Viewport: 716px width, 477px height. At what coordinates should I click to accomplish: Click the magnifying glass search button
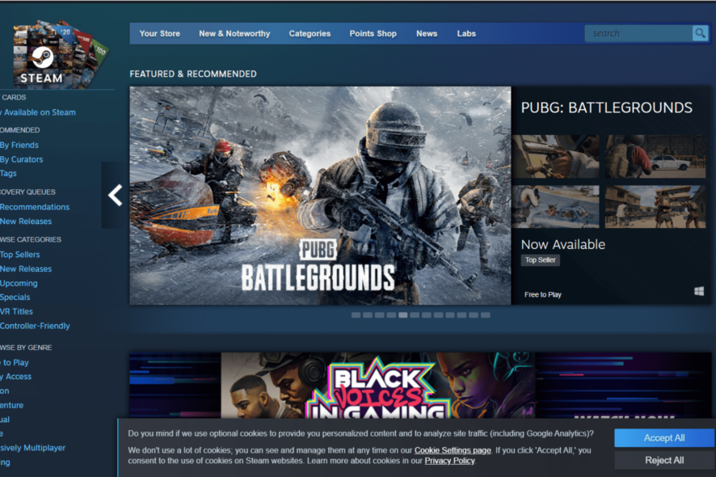coord(700,33)
